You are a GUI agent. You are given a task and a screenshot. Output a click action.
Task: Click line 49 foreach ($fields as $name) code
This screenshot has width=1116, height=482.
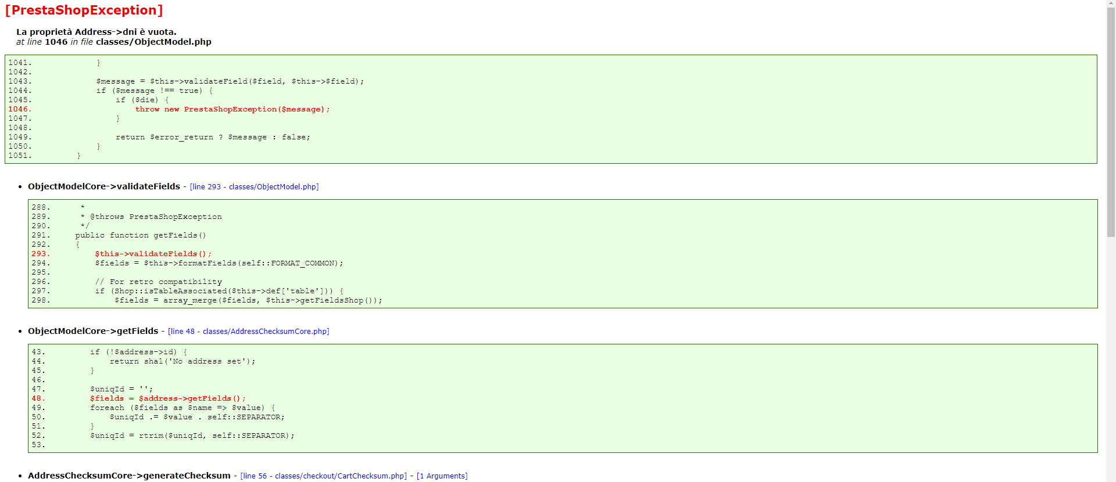pos(183,408)
